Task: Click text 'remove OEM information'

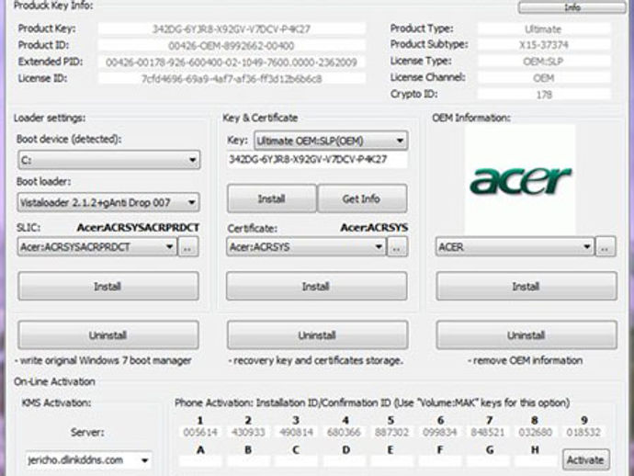Action: click(527, 361)
